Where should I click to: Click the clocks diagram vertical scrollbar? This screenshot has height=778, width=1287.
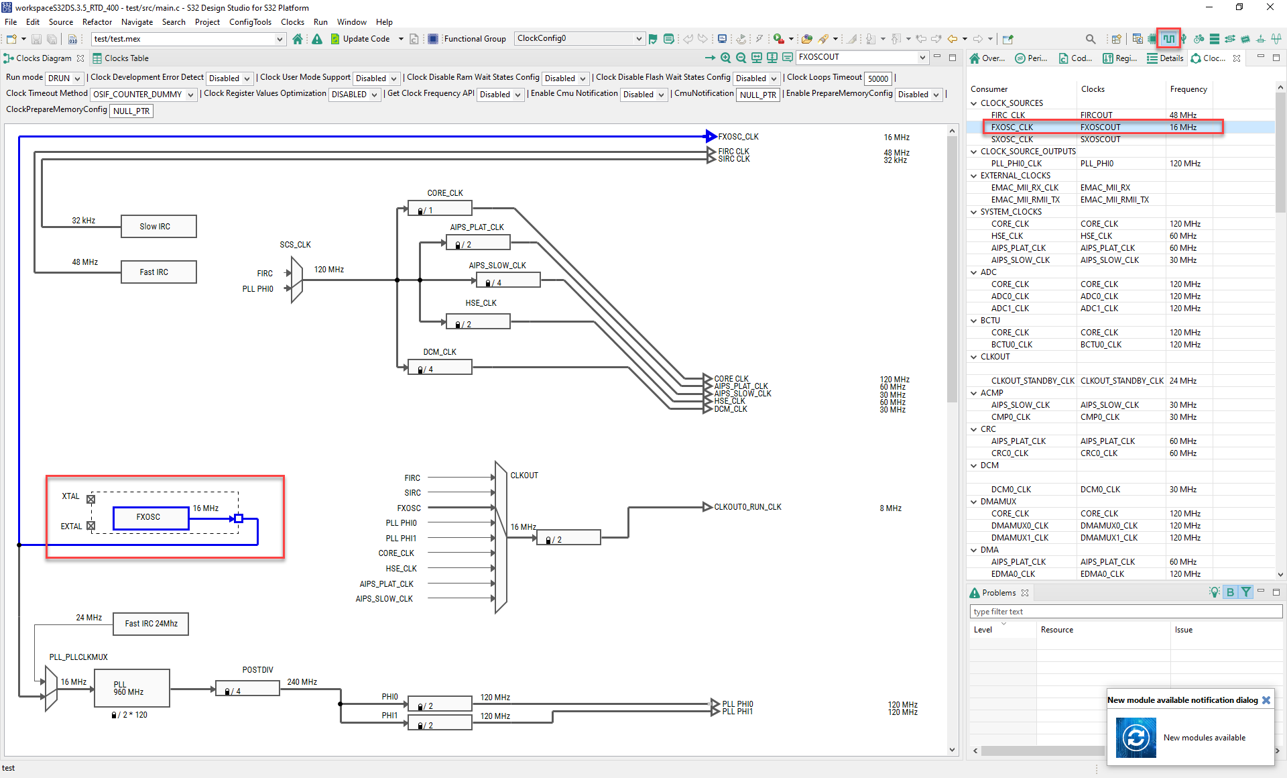coord(952,268)
